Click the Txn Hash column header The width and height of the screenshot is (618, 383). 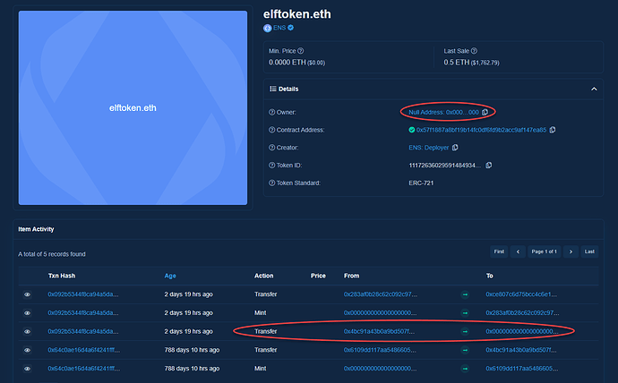coord(62,276)
